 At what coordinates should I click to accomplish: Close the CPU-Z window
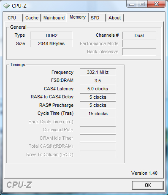[156, 4]
